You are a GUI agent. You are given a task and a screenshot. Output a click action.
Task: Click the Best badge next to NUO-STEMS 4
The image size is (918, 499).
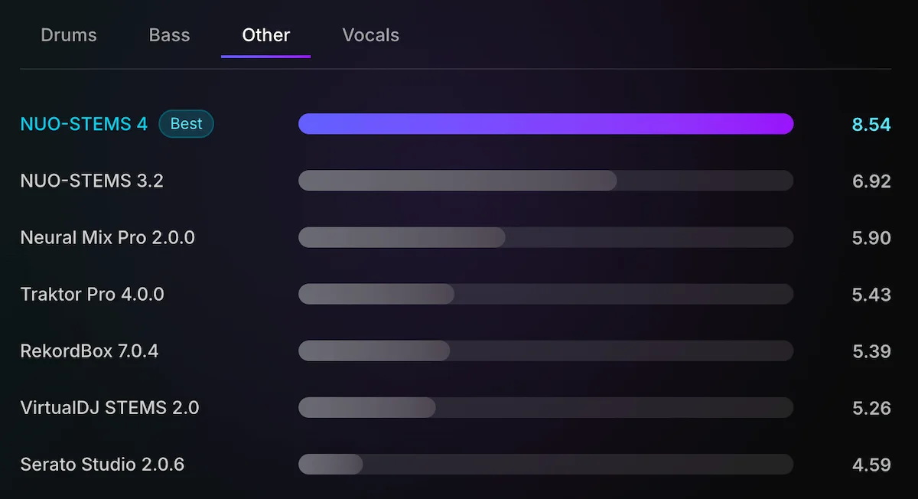pyautogui.click(x=186, y=123)
